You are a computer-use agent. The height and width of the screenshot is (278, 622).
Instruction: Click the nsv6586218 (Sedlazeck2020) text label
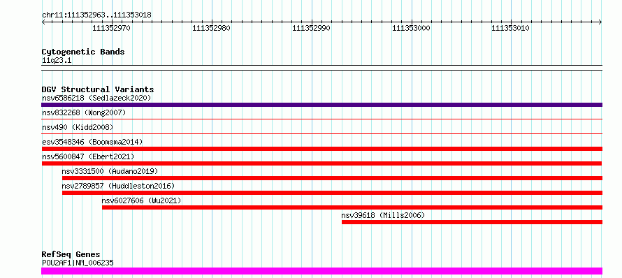pyautogui.click(x=96, y=98)
